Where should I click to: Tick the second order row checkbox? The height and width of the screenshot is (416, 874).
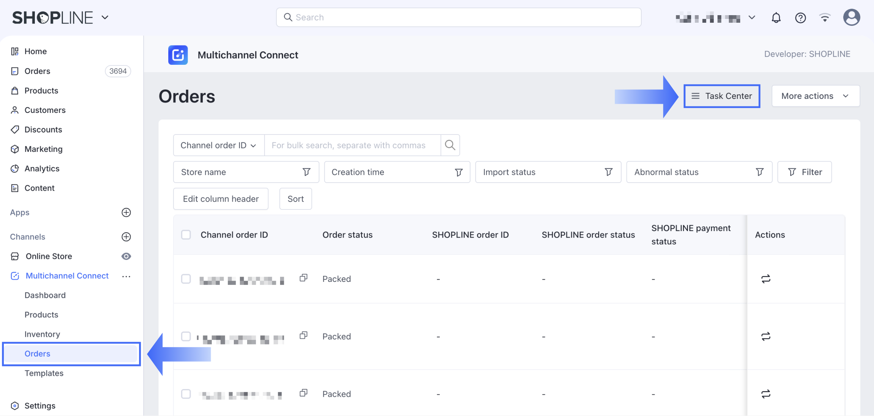(x=186, y=336)
